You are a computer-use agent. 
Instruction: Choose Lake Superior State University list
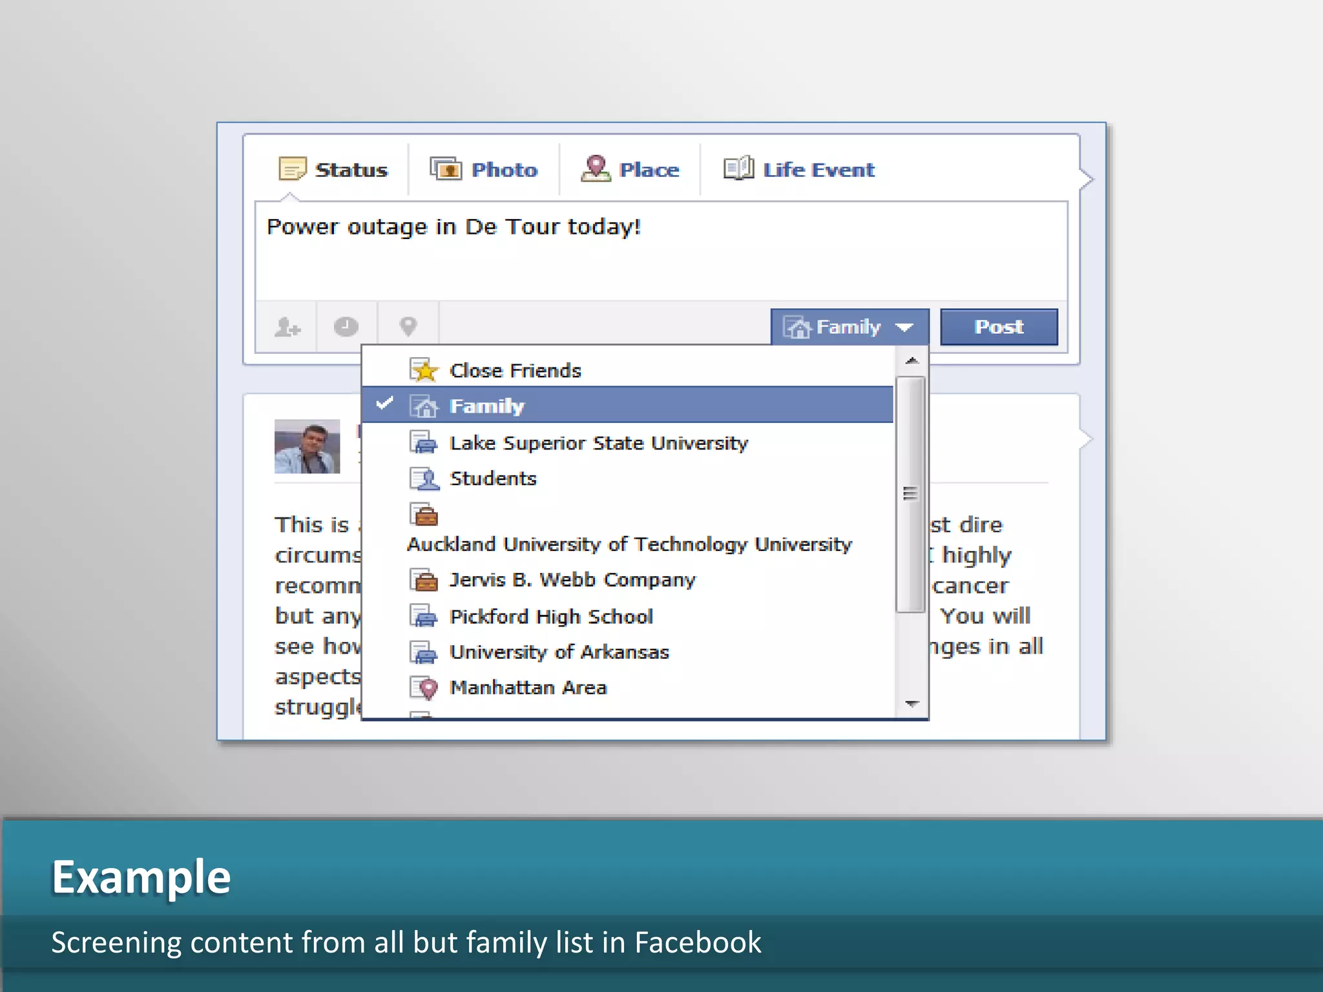pyautogui.click(x=628, y=443)
